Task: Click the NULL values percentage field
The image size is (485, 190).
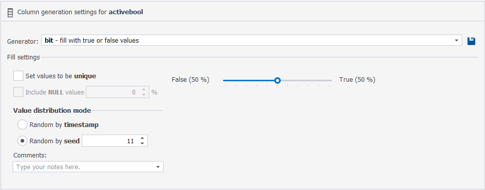Action: tap(113, 92)
